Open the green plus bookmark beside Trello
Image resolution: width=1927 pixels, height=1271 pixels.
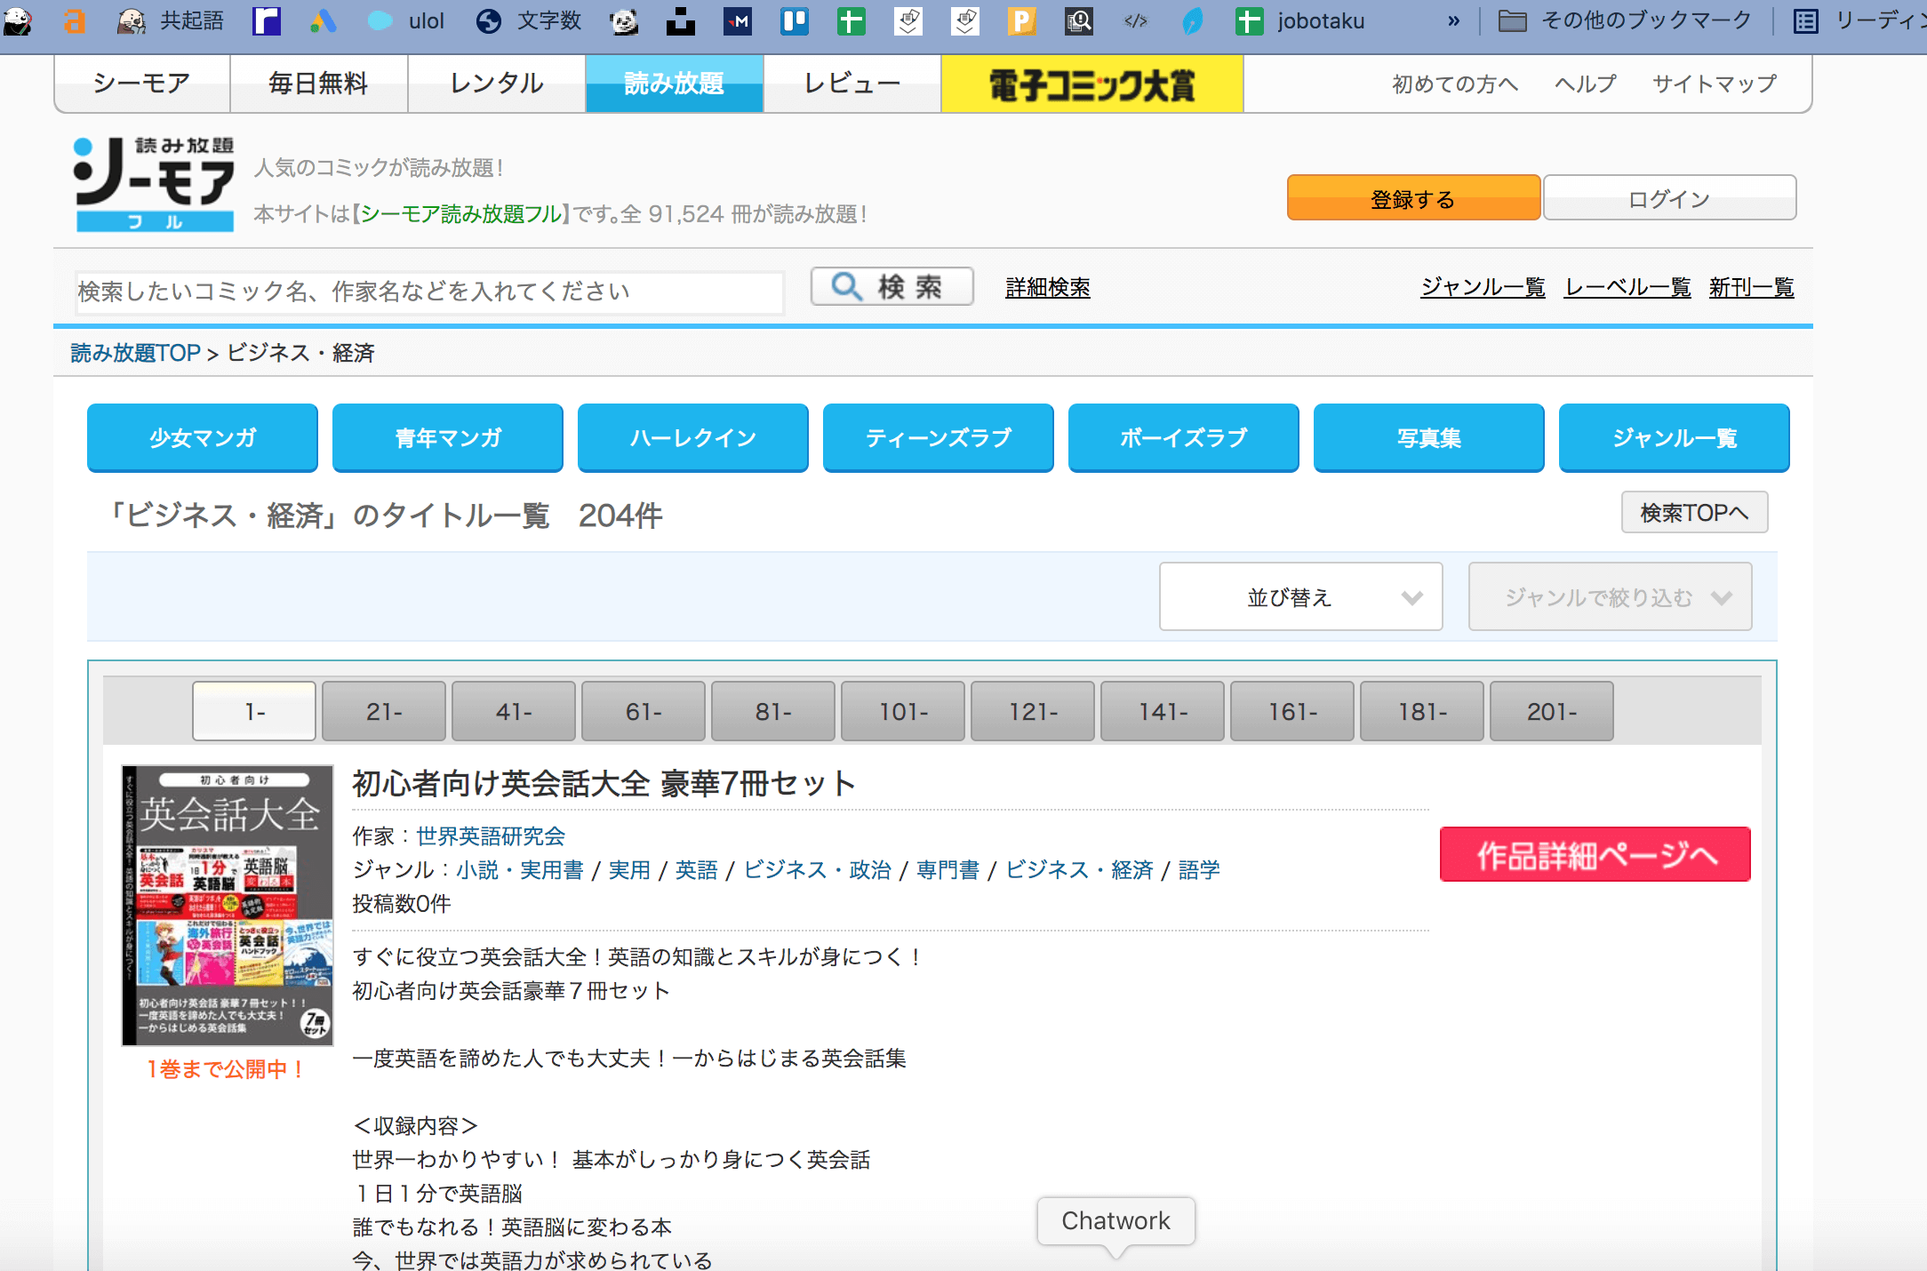852,20
